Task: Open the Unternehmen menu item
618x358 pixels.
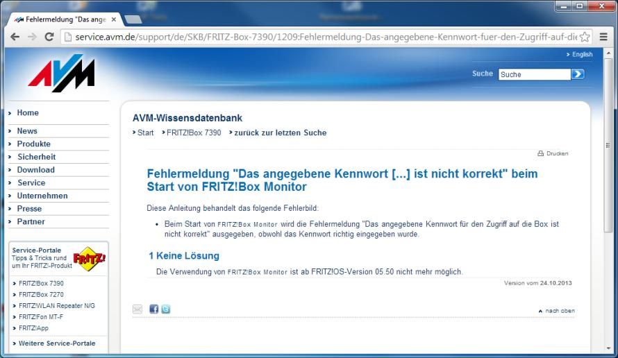Action: (x=42, y=196)
